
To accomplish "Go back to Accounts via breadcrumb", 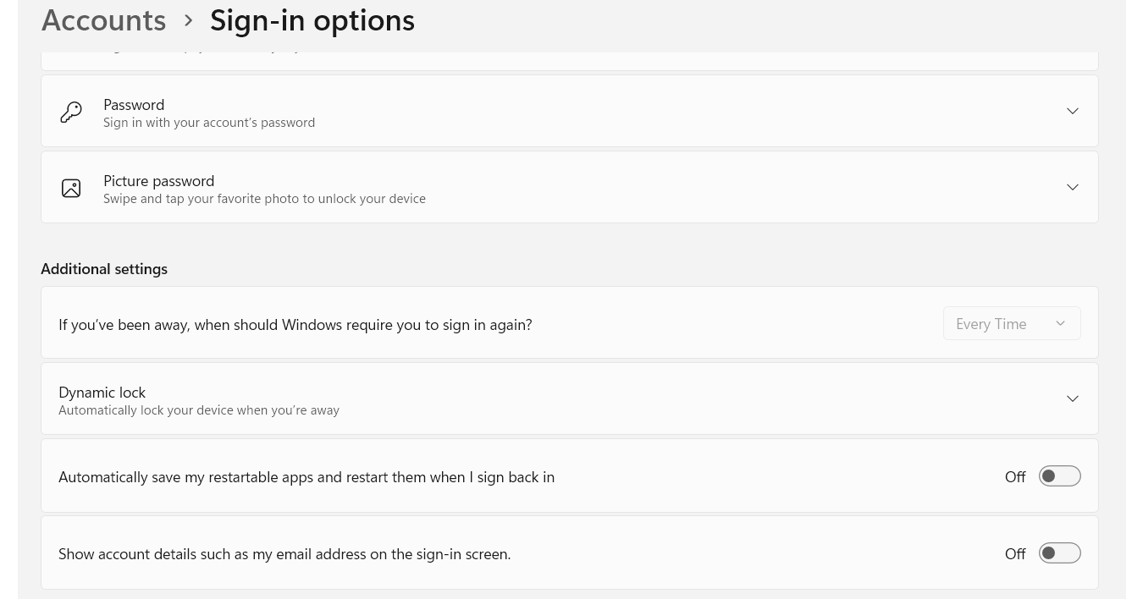I will pos(104,20).
